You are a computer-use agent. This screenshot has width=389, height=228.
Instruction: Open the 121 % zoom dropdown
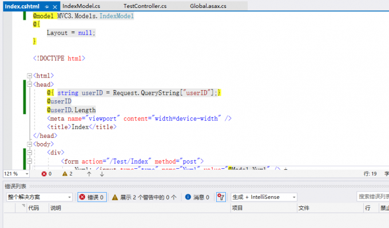tap(27, 174)
